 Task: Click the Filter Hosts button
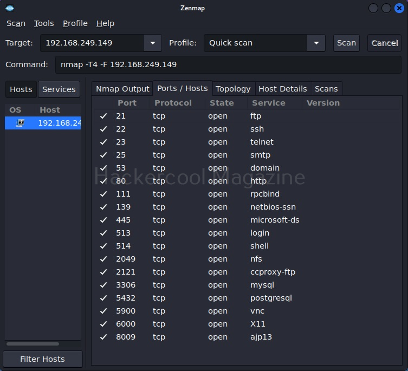[x=43, y=359]
